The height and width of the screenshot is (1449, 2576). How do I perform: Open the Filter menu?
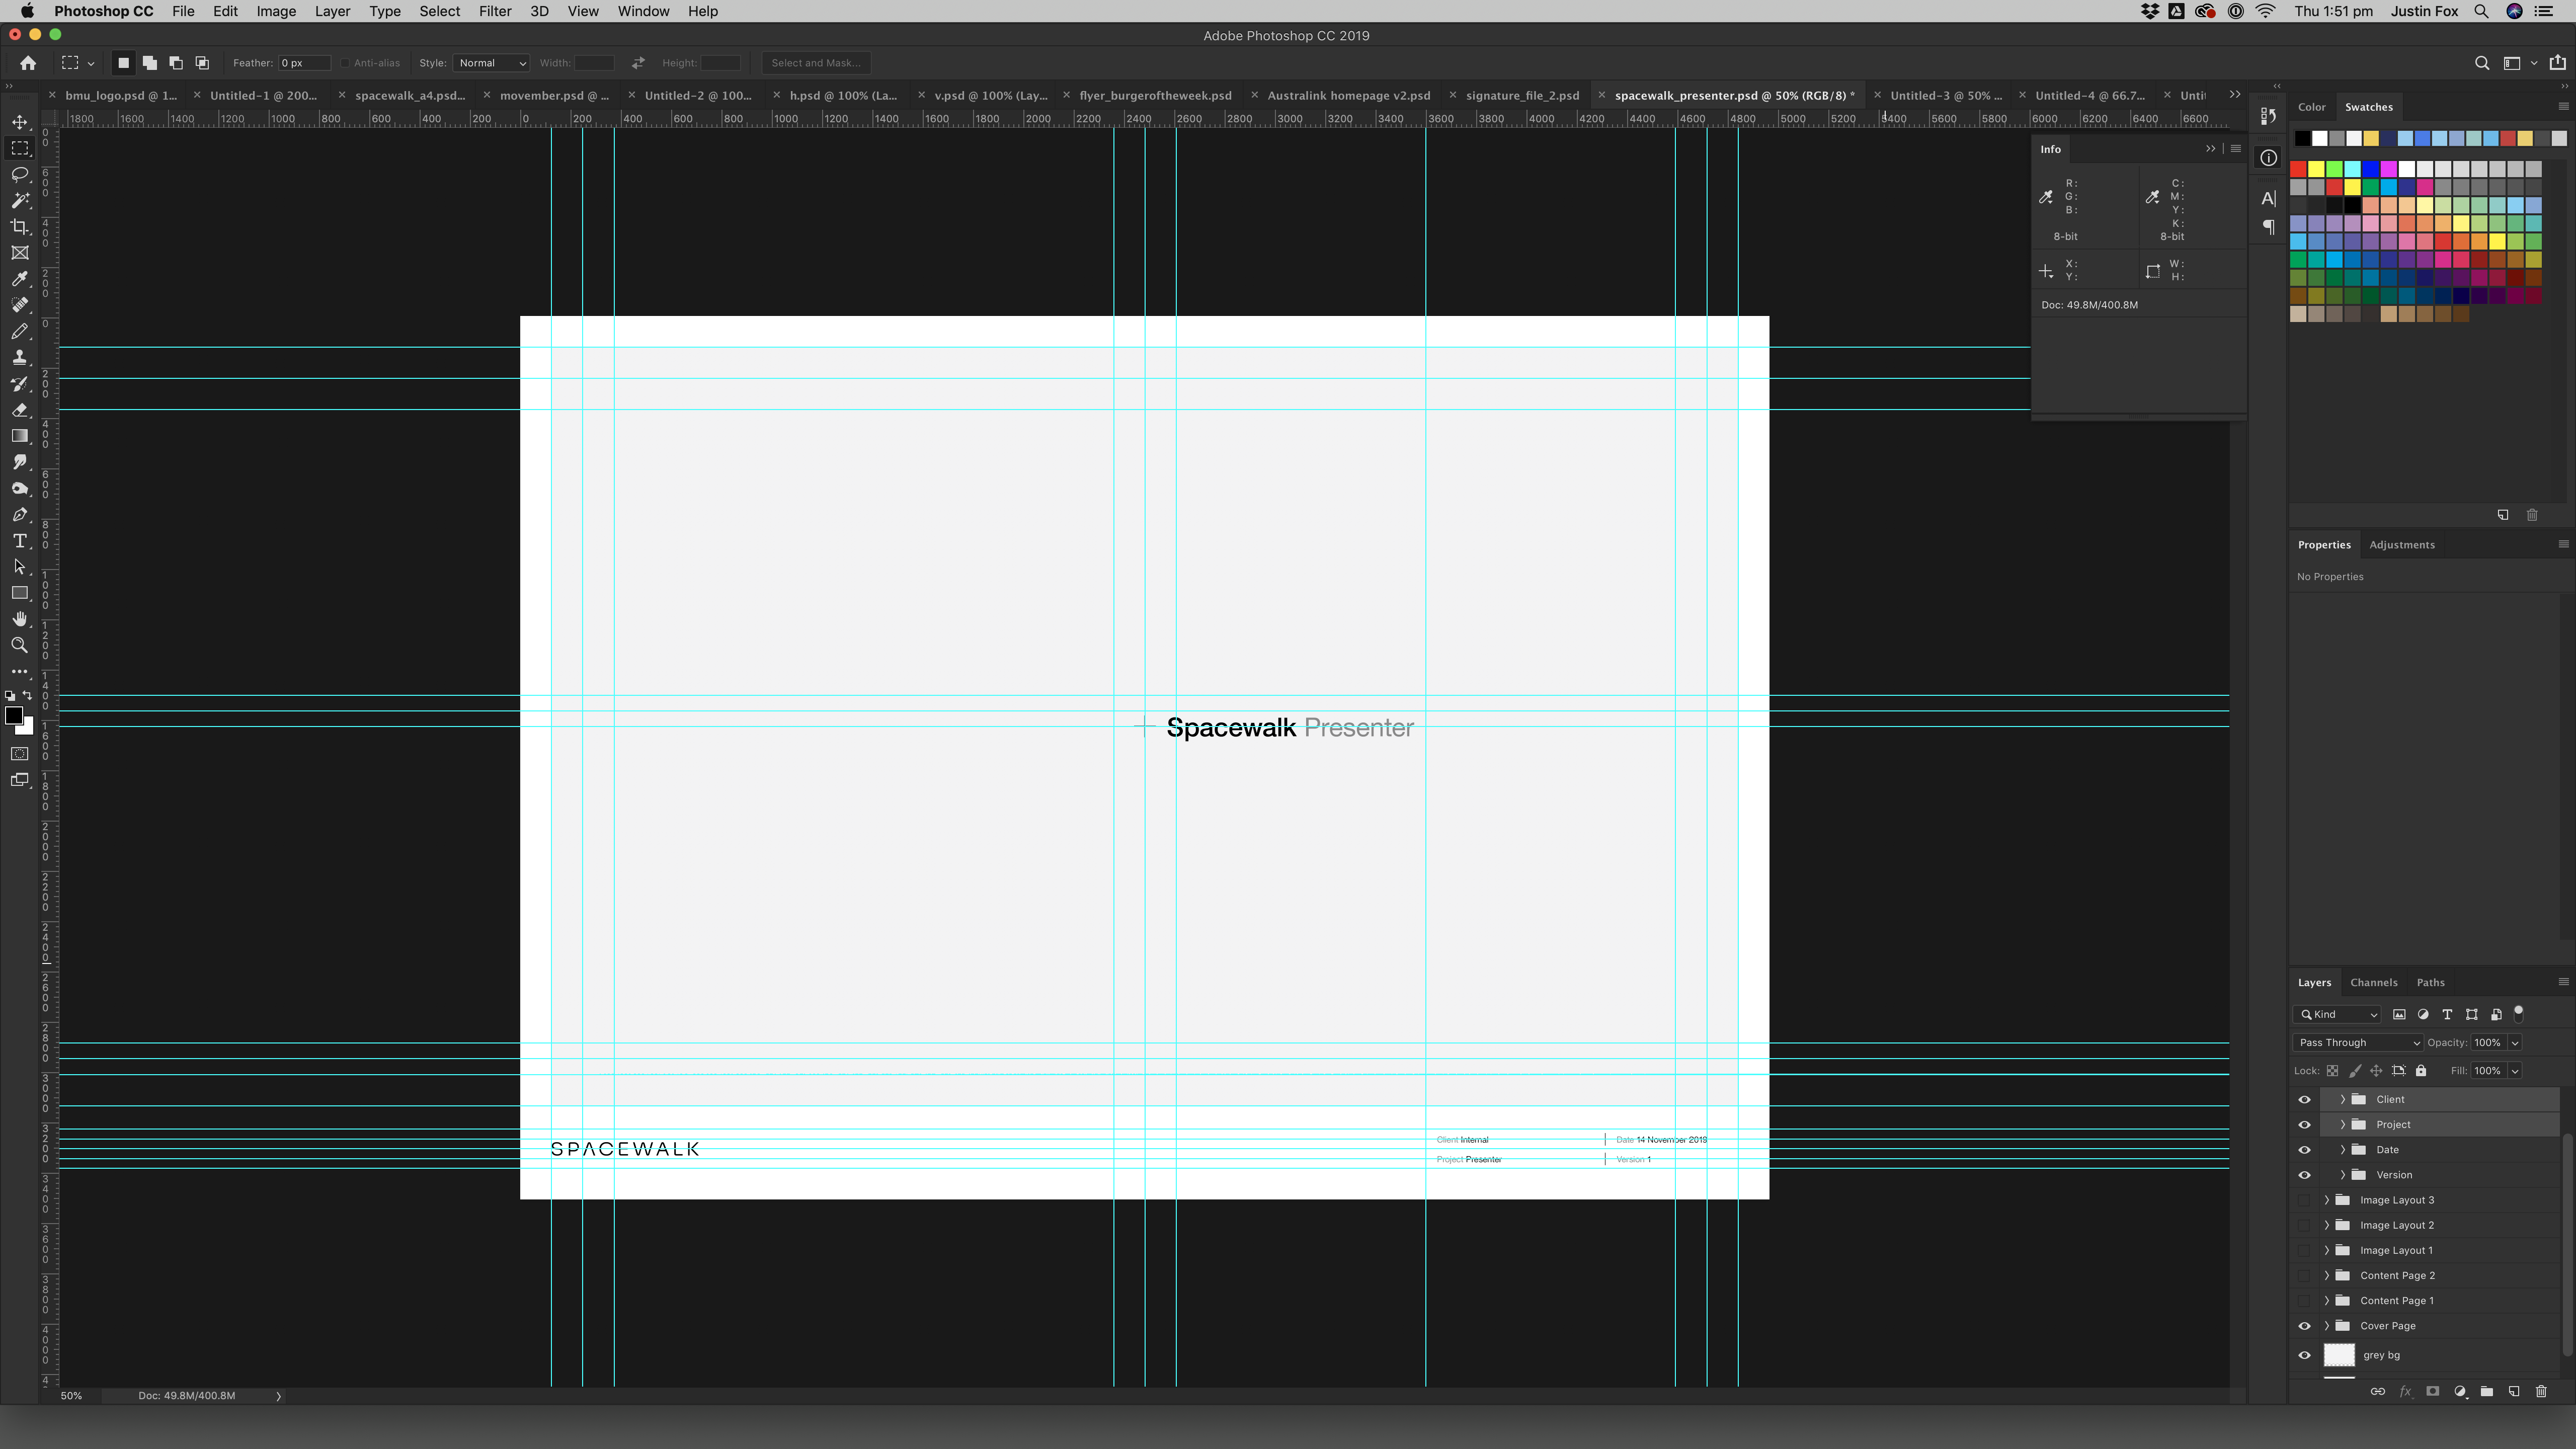tap(494, 13)
